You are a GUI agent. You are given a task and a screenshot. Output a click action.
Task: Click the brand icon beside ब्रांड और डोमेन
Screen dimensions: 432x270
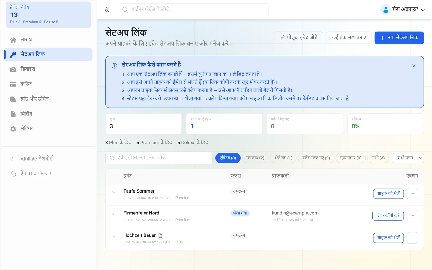tap(13, 99)
